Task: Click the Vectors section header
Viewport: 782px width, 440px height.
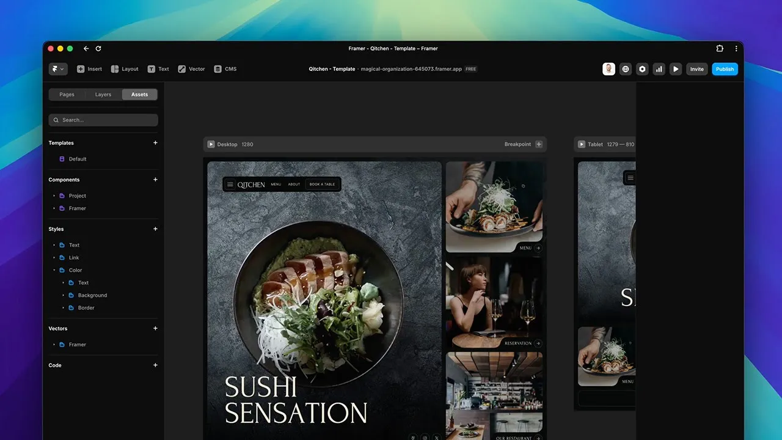Action: tap(58, 328)
